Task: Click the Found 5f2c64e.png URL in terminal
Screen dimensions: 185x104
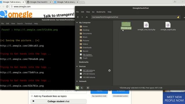Action: [36, 30]
